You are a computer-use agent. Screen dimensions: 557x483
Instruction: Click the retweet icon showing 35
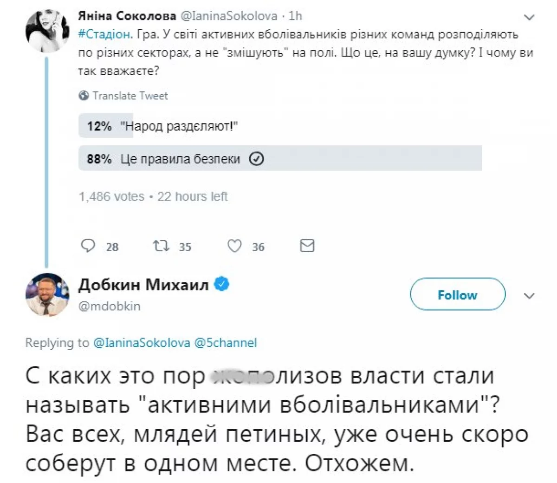point(161,246)
